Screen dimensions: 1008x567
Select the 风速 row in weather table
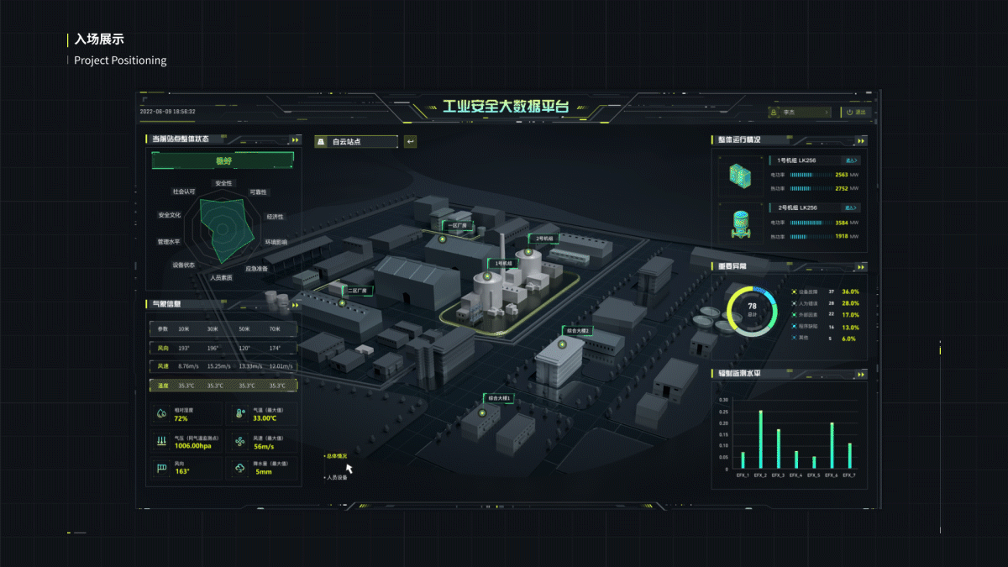[x=223, y=366]
